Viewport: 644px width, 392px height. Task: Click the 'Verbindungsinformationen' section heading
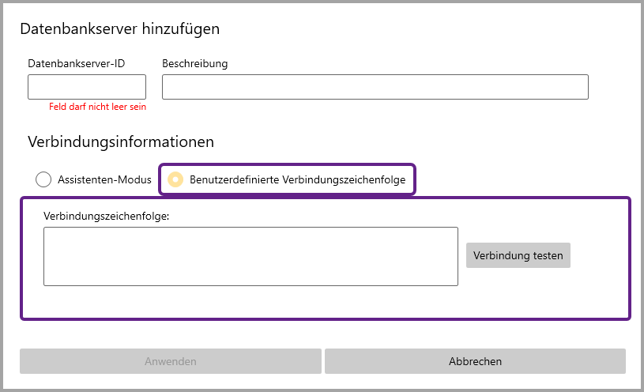click(121, 142)
